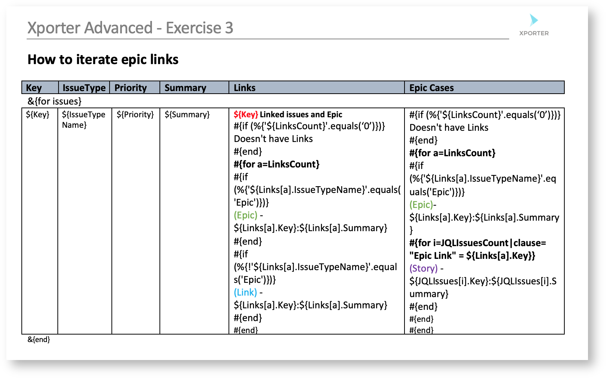Click the purple (Story) label

coord(423,269)
